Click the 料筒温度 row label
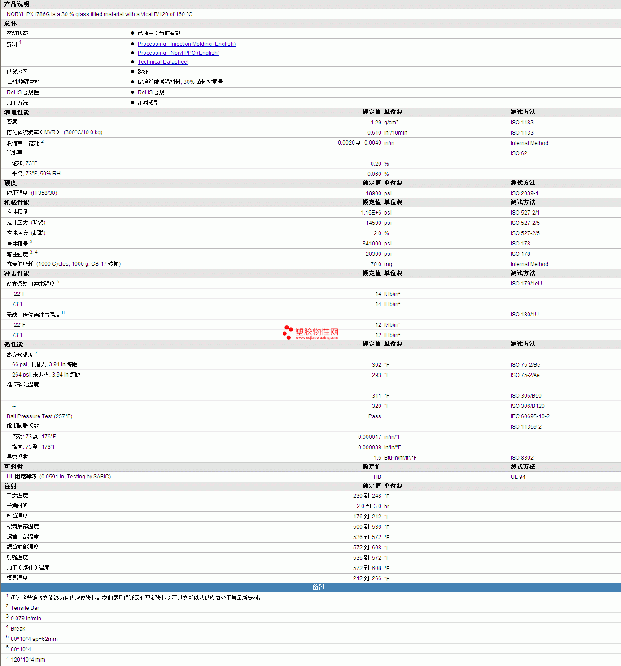The image size is (621, 666). pos(17,516)
